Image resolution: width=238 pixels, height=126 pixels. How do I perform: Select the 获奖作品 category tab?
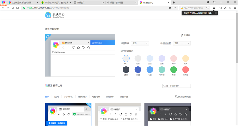pyautogui.click(x=68, y=97)
